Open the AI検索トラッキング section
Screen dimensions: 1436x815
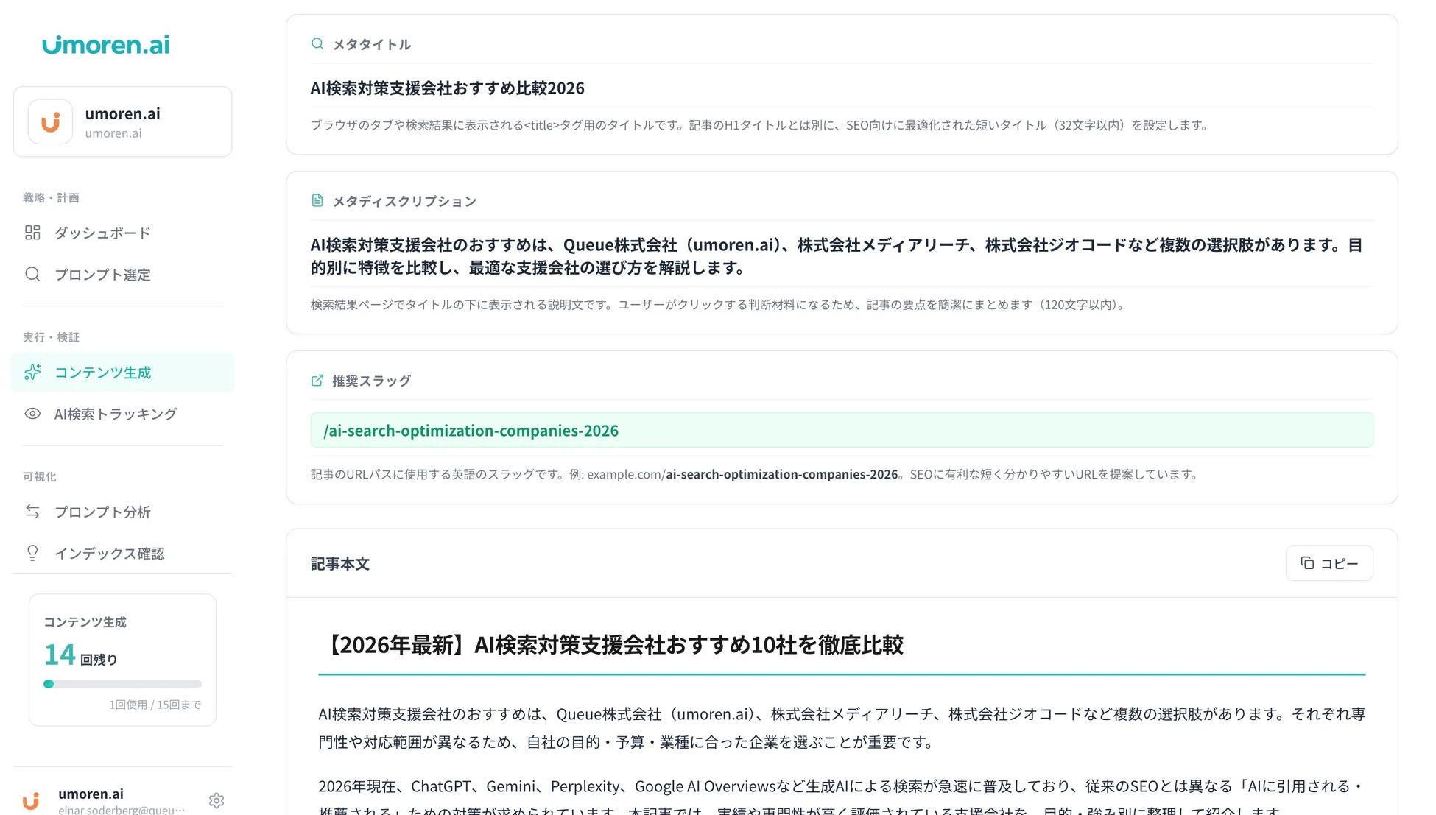pyautogui.click(x=114, y=414)
